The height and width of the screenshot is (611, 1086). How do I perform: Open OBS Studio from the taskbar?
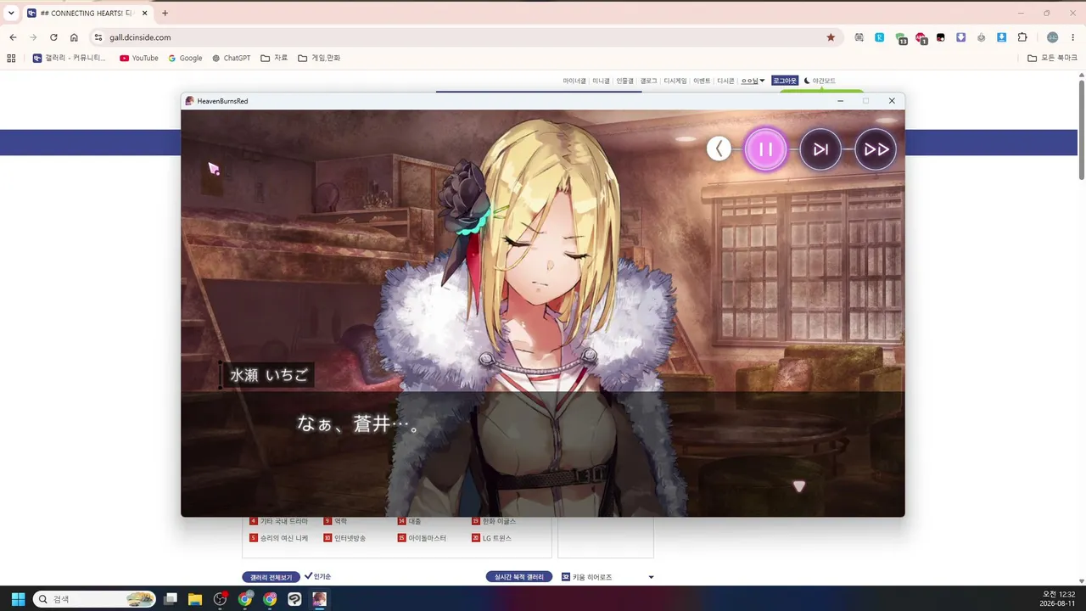[221, 599]
